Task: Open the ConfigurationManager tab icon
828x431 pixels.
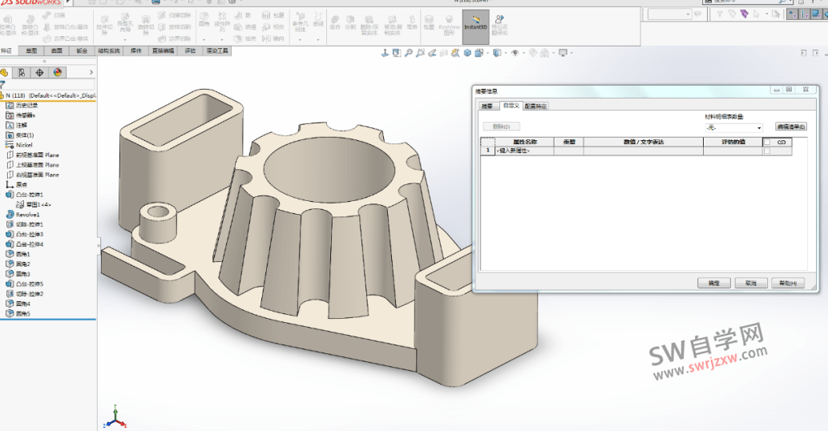Action: coord(22,72)
